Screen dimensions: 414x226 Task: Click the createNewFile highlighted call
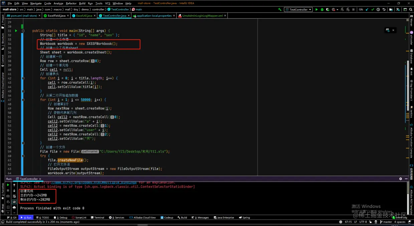pyautogui.click(x=70, y=160)
